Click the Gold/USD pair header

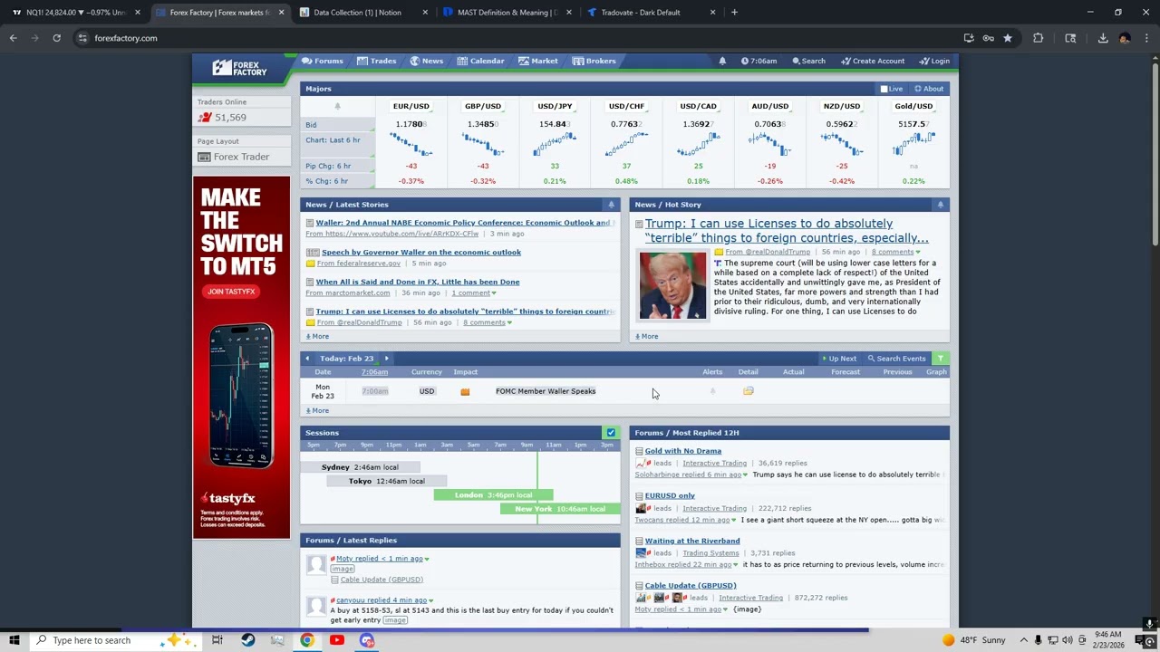coord(913,106)
